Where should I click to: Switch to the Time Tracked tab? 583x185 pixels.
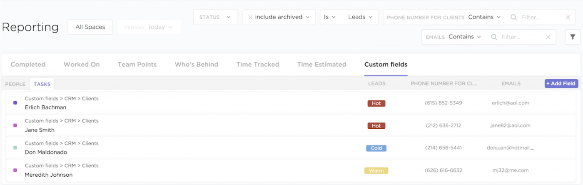(x=257, y=65)
